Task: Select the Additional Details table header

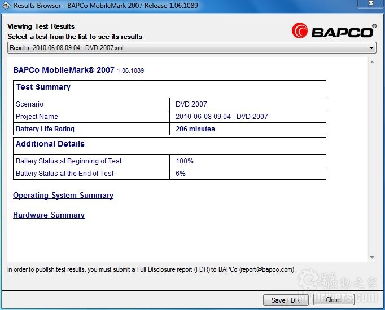Action: coord(50,144)
